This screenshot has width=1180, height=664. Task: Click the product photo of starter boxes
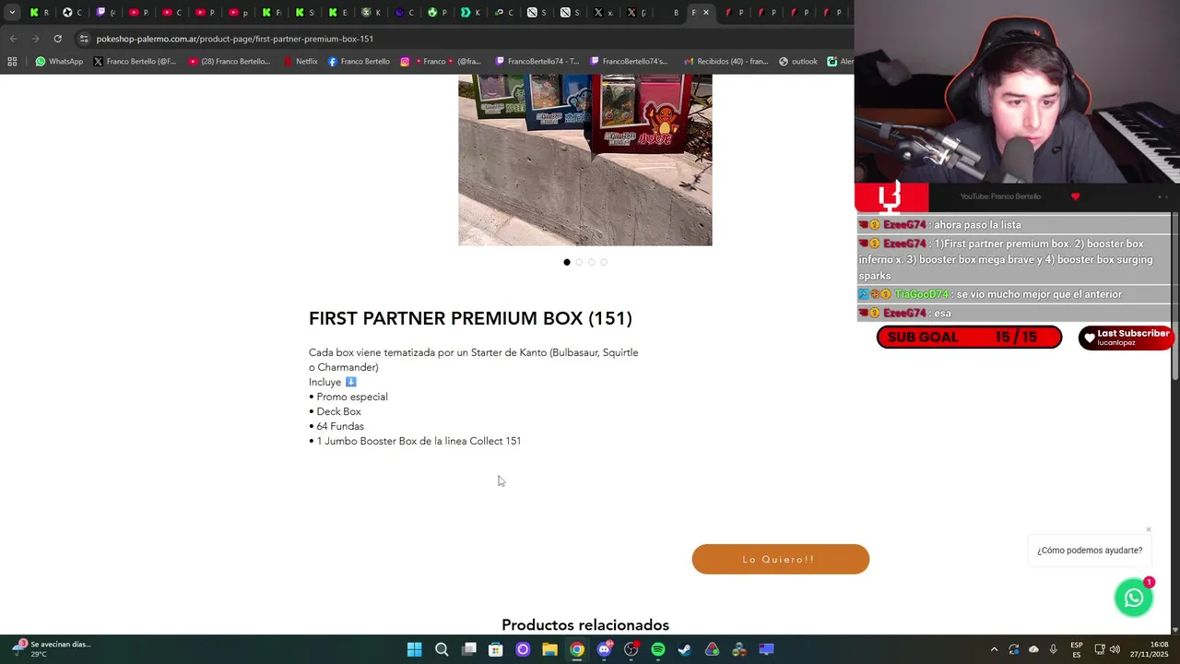[585, 160]
